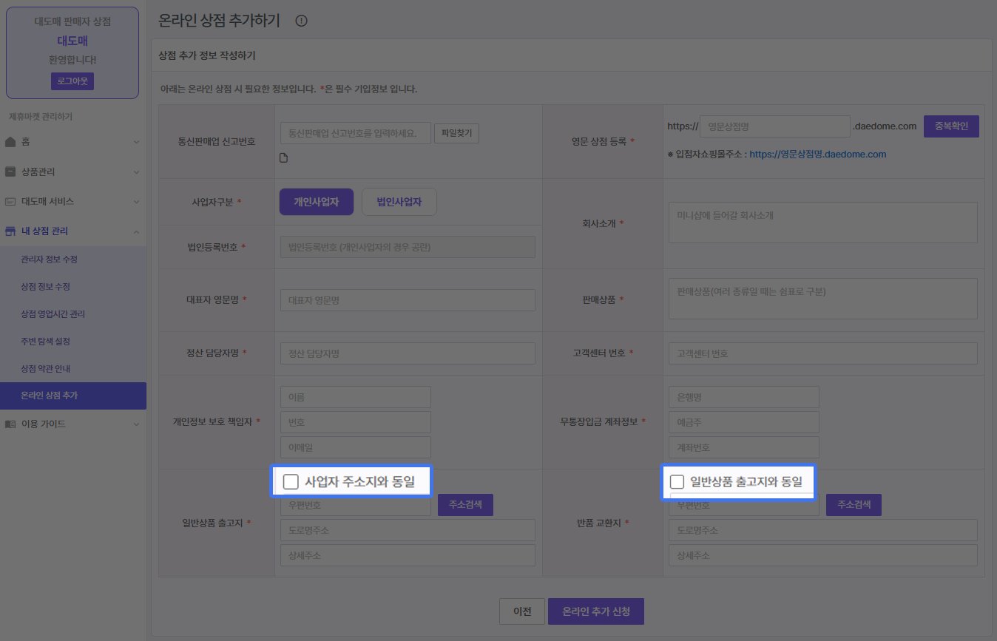Click the home icon in the sidebar
Screen dimensions: 997x641
point(10,141)
